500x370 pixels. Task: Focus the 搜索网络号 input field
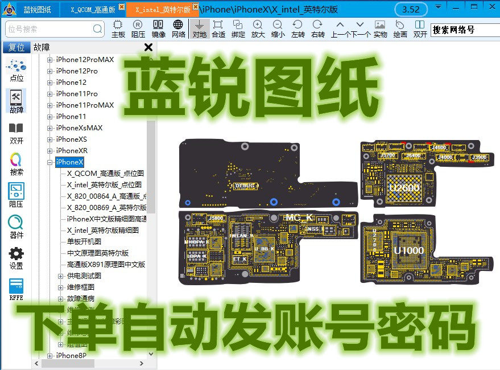tap(465, 30)
